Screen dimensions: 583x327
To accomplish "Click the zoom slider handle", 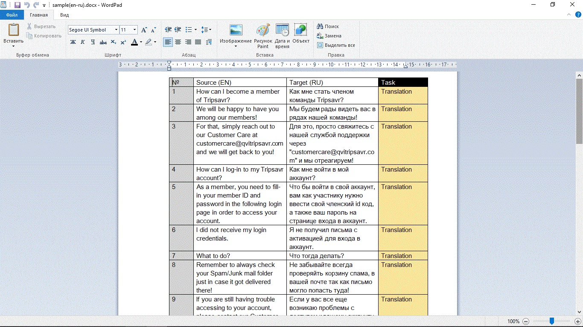I will (552, 321).
